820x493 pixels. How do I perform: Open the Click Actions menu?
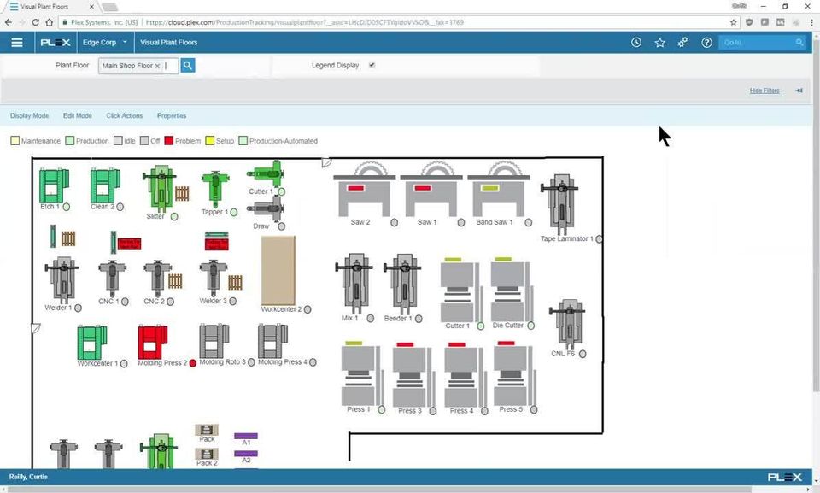[x=124, y=115]
